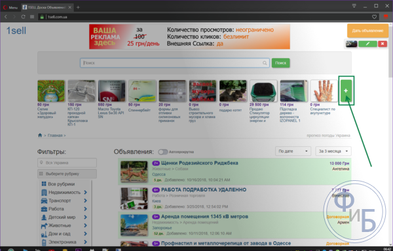The image size is (393, 251).
Task: Reload the current page
Action: coord(23,17)
